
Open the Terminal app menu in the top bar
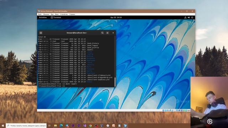tap(56, 17)
